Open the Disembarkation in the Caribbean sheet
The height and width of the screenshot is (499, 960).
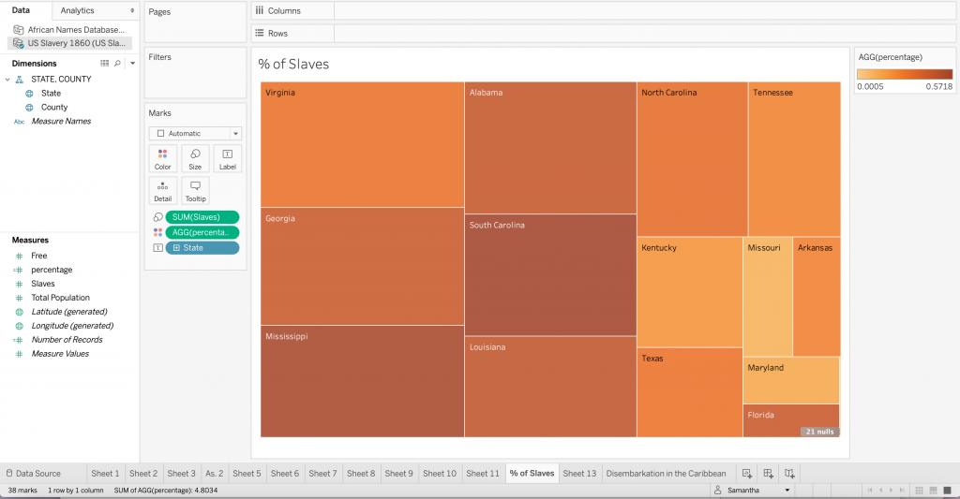[666, 474]
